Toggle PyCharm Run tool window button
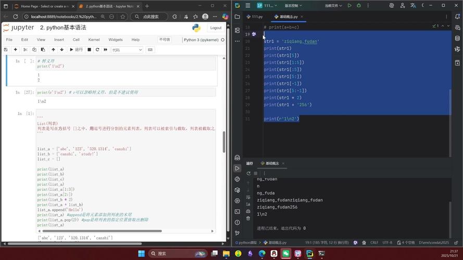Image resolution: width=463 pixels, height=260 pixels. 237,168
